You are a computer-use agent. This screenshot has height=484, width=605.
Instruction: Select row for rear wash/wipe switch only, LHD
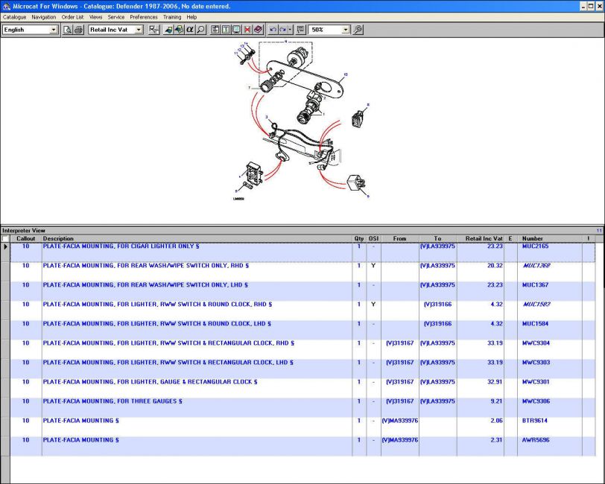point(303,291)
